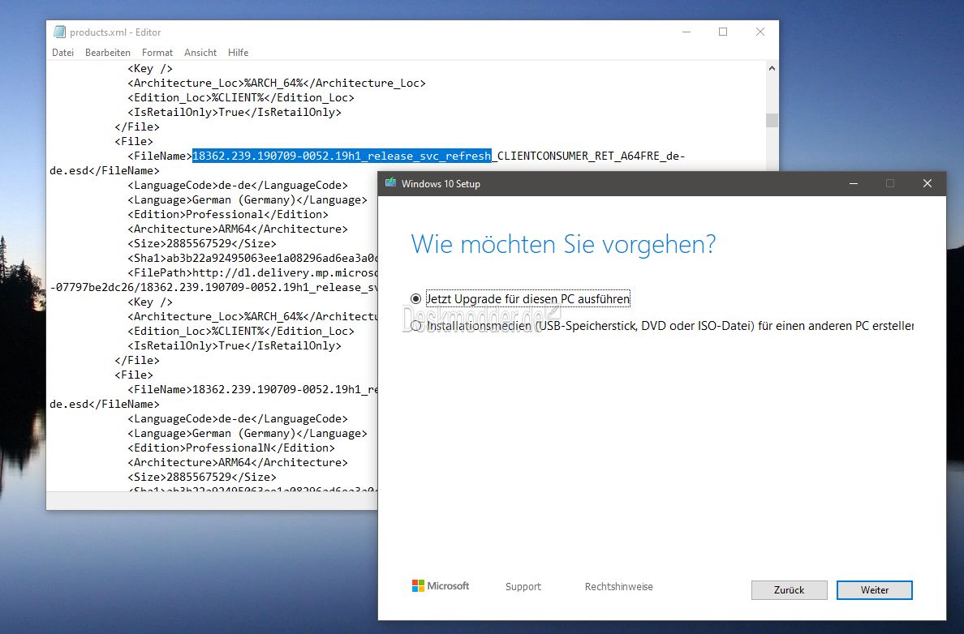Click the first '<Size>2885567529</Size>' line
This screenshot has height=634, width=964.
[202, 243]
